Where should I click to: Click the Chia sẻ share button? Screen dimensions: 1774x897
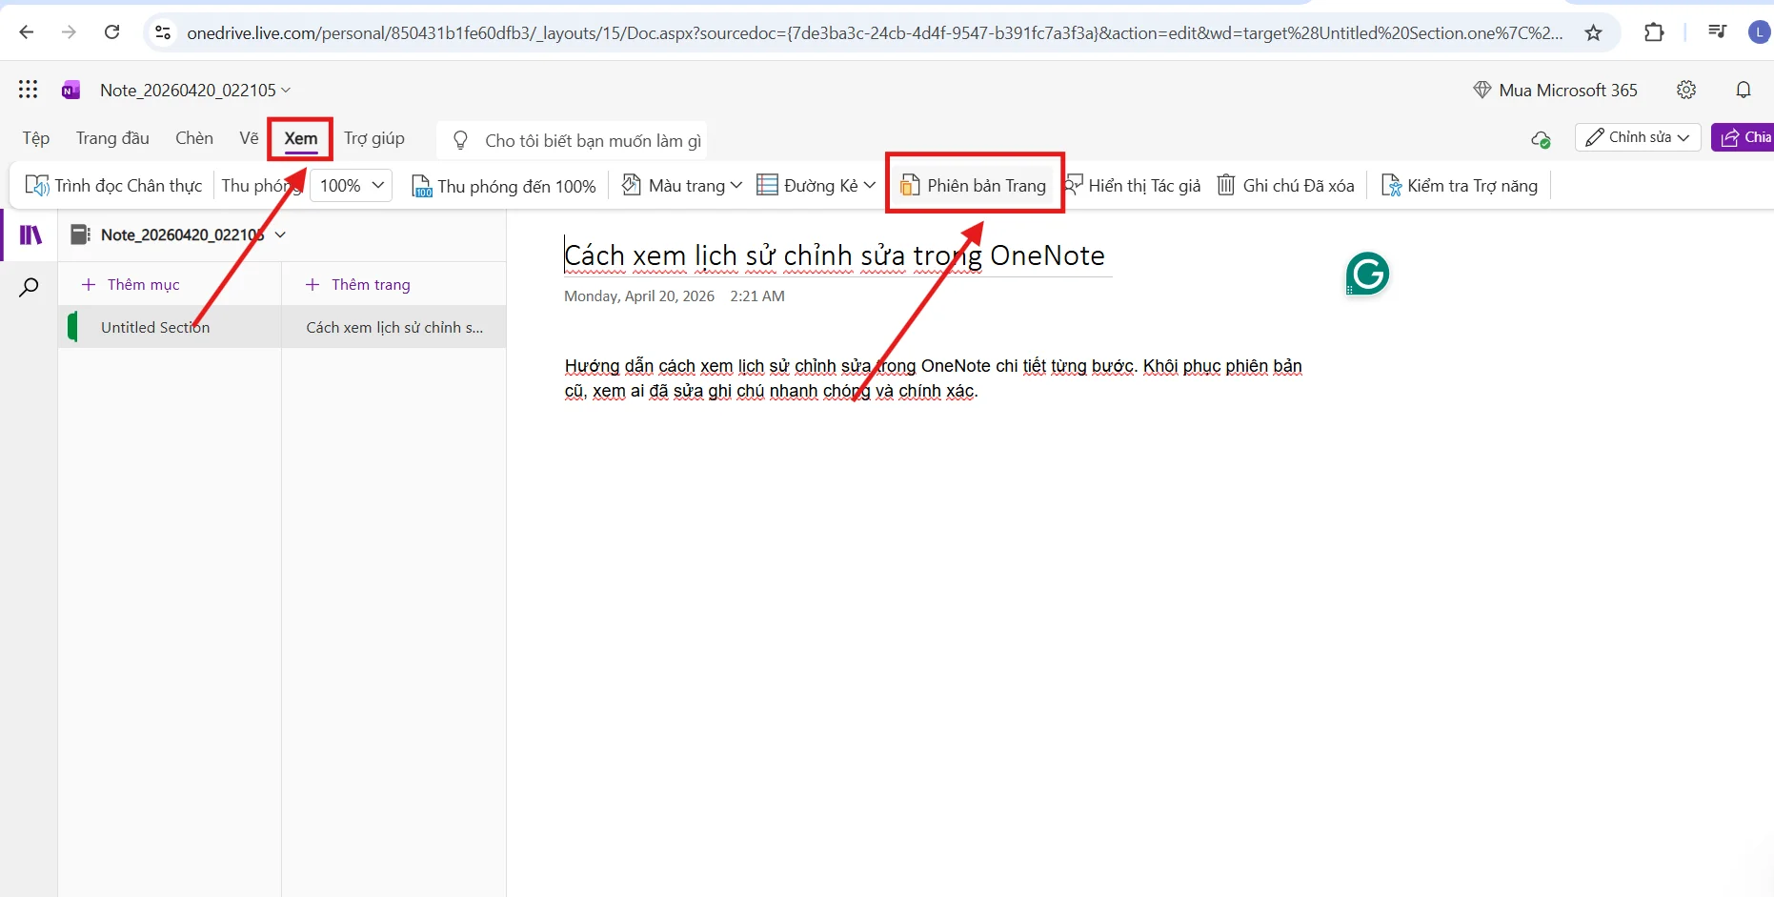tap(1744, 137)
